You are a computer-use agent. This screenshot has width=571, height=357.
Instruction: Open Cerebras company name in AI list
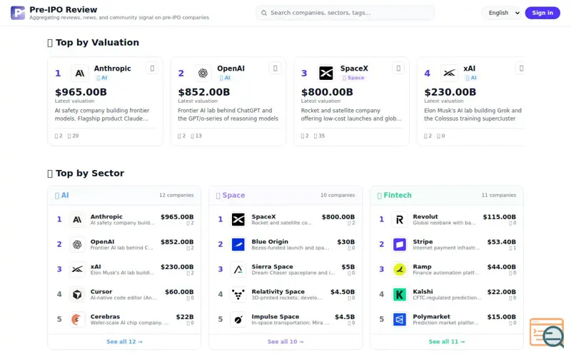tap(105, 316)
